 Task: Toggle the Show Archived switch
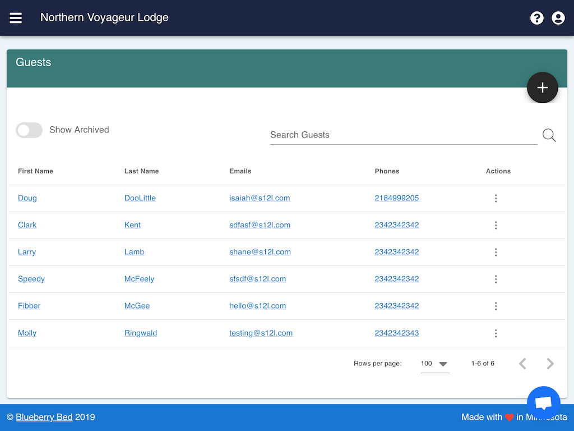(x=29, y=130)
